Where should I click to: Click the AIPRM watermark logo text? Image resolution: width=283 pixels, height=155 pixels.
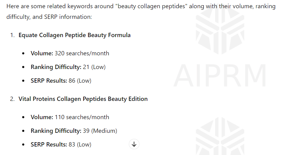220,75
